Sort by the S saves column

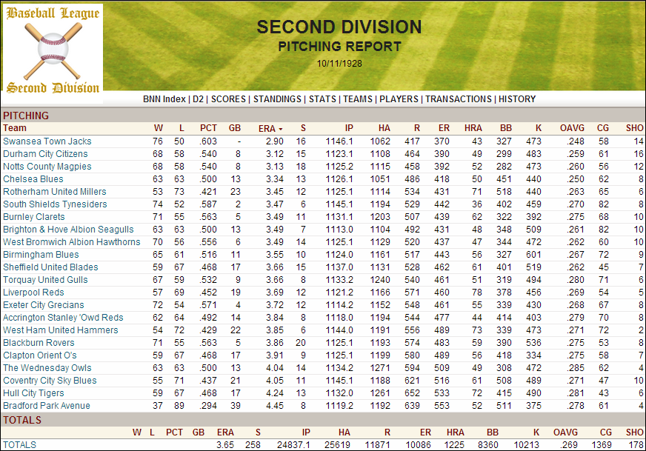pyautogui.click(x=303, y=128)
